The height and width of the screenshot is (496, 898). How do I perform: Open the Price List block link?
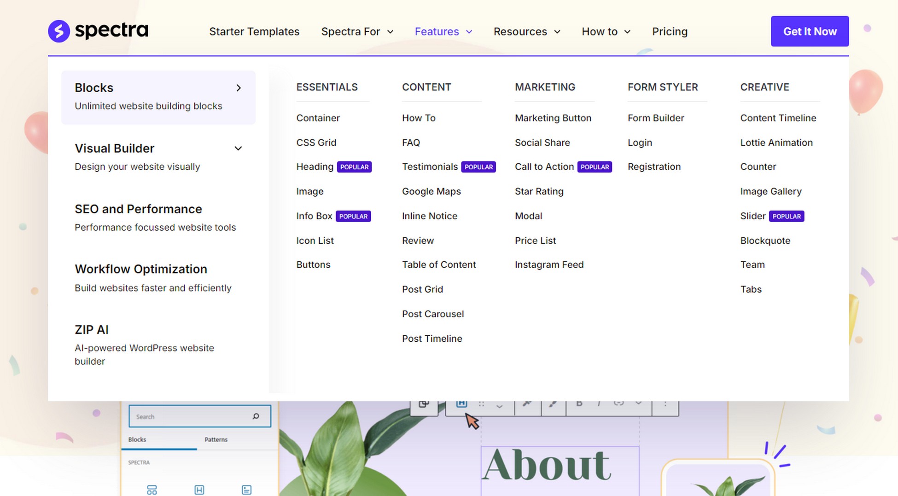click(535, 240)
